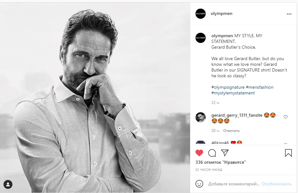Open the #mensfashion hashtag
The height and width of the screenshot is (193, 298).
click(x=259, y=87)
